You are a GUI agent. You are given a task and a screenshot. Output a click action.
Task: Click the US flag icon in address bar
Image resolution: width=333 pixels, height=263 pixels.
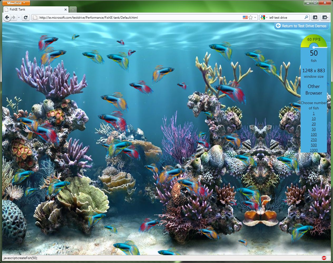pos(245,17)
